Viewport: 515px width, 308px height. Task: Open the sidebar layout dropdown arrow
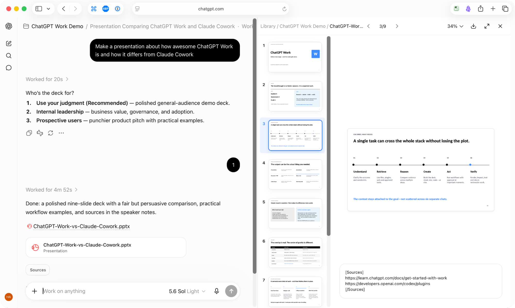click(x=48, y=9)
